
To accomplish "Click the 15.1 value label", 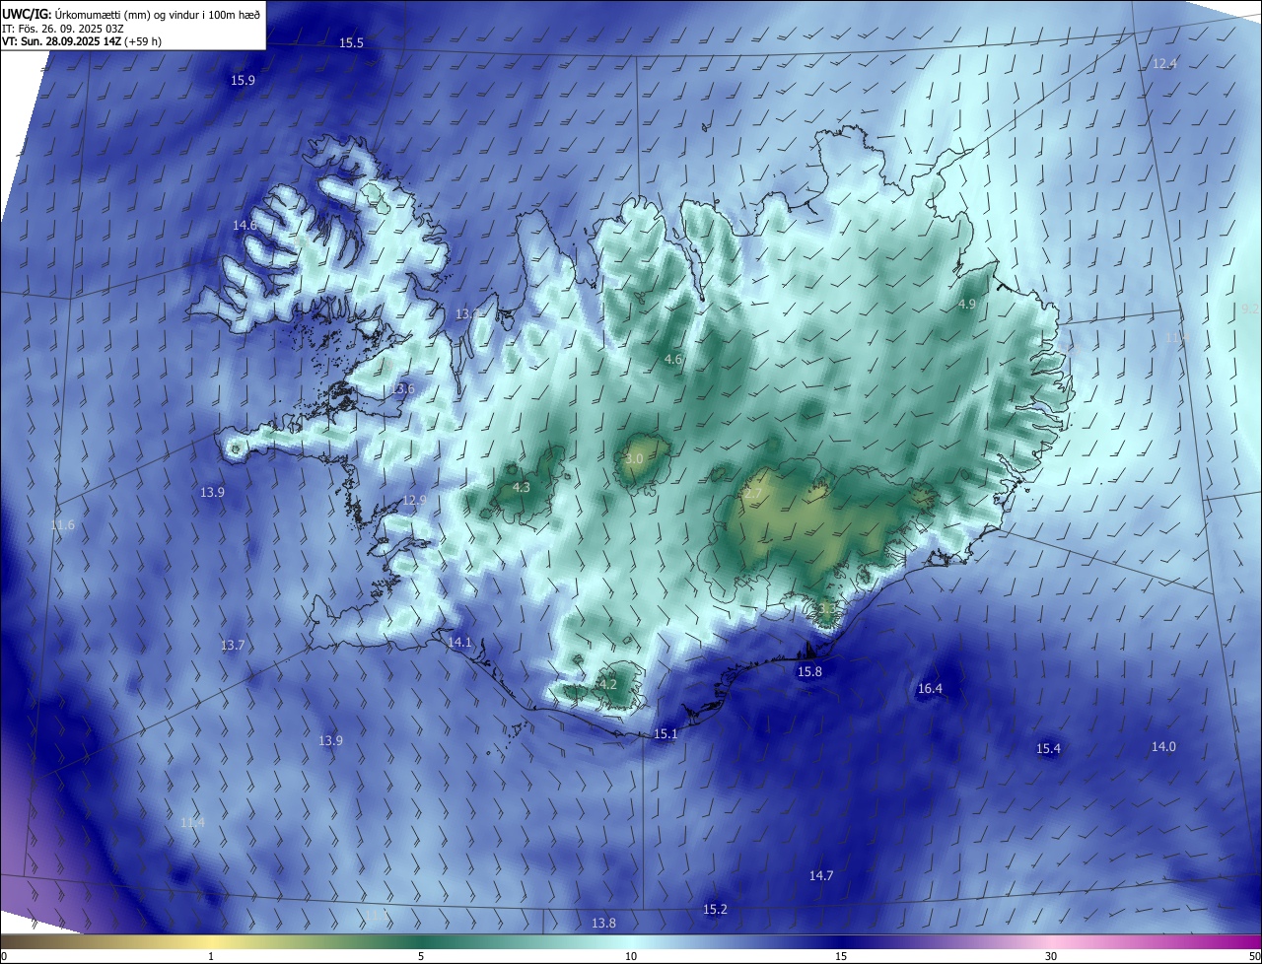I will 666,734.
